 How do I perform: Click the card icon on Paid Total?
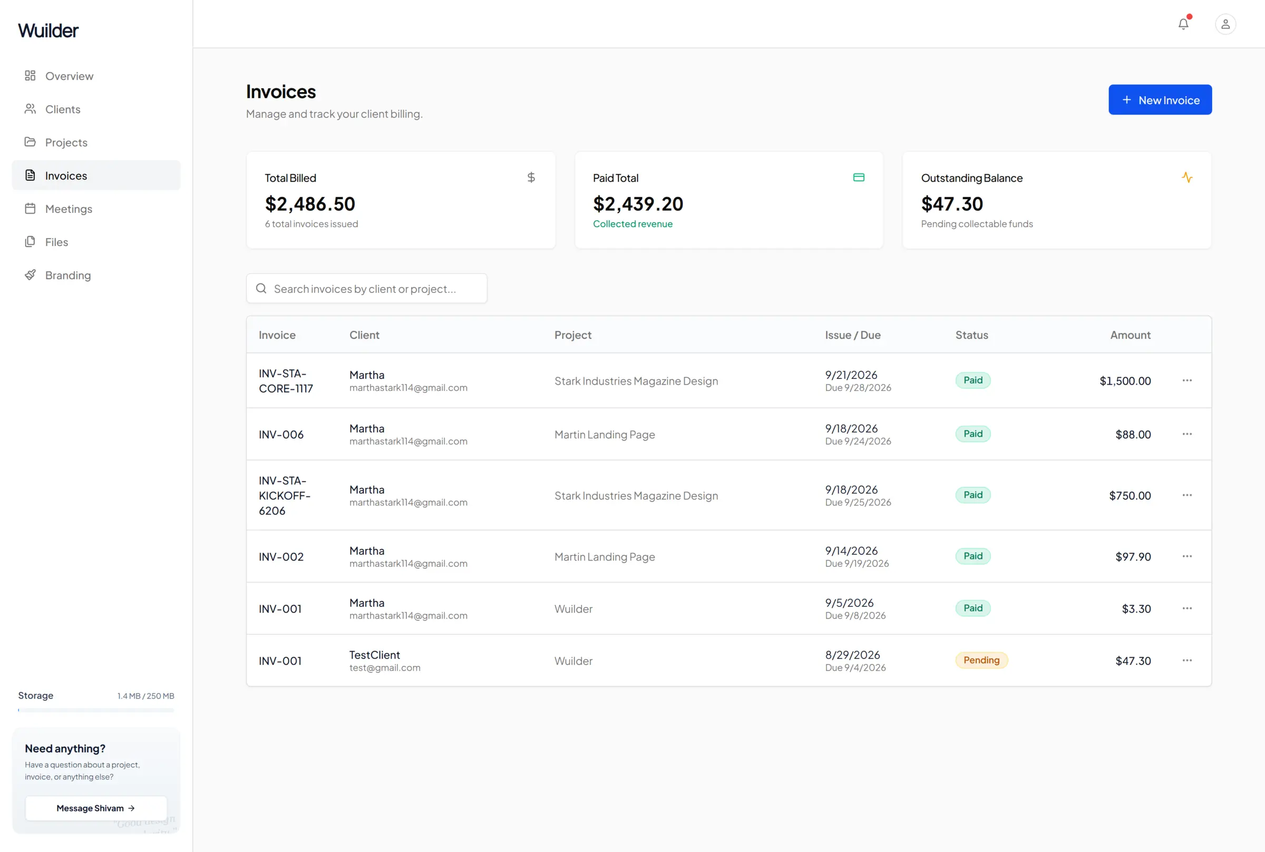[x=859, y=177]
